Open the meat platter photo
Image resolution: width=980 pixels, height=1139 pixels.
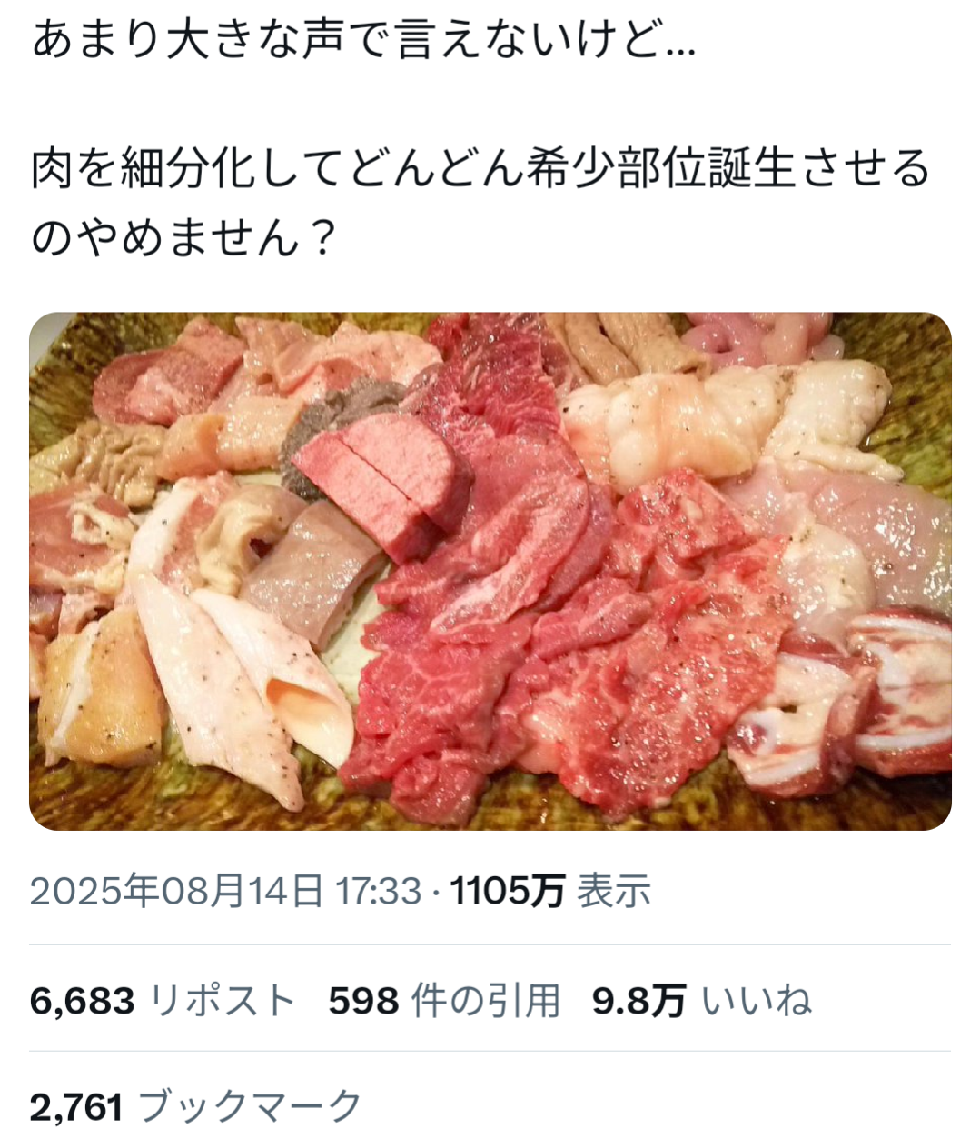[x=490, y=571]
